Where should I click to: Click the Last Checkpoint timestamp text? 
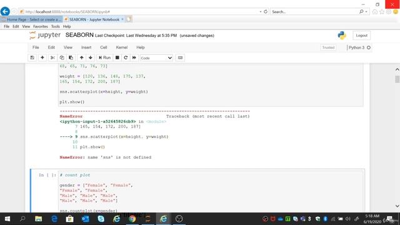[x=136, y=36]
